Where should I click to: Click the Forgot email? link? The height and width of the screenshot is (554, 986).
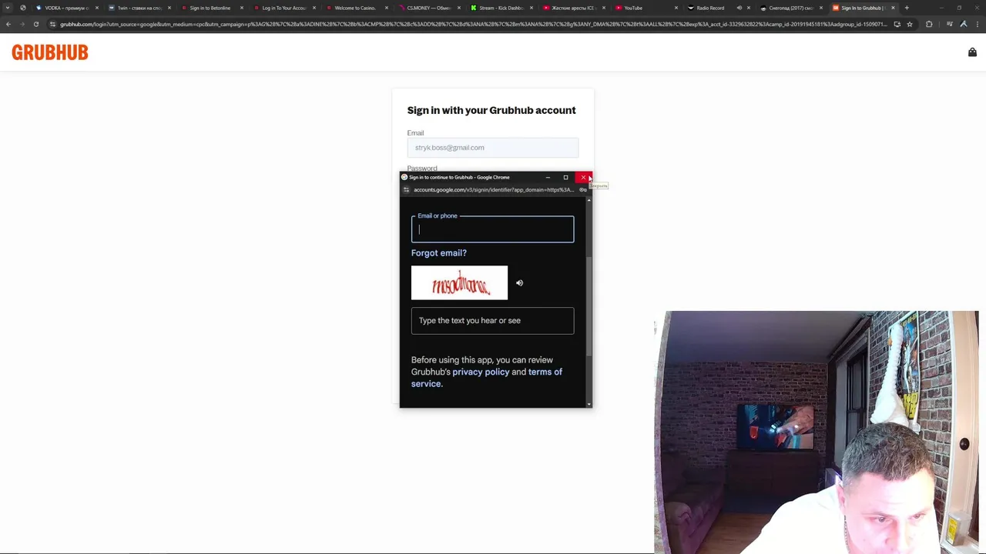coord(439,253)
